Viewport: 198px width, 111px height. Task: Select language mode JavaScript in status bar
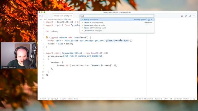(x=178, y=99)
